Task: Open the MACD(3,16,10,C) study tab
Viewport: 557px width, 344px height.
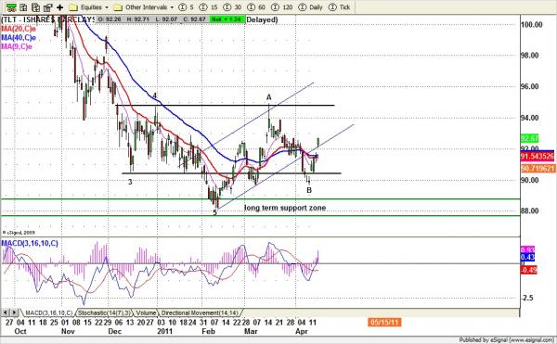Action: click(48, 312)
